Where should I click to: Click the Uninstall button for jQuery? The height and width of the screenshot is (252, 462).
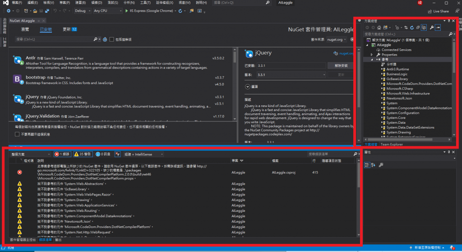341,65
